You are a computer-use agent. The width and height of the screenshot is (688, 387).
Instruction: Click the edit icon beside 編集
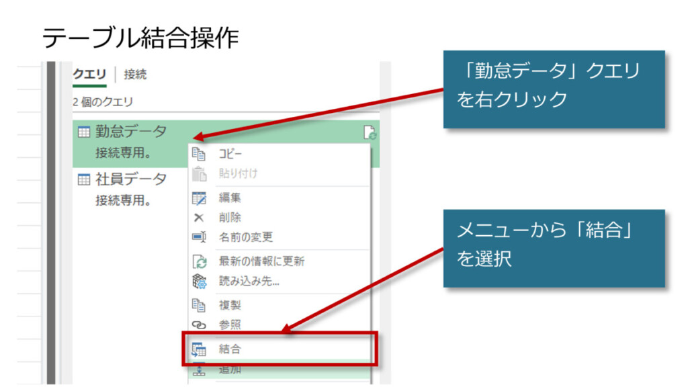click(199, 198)
